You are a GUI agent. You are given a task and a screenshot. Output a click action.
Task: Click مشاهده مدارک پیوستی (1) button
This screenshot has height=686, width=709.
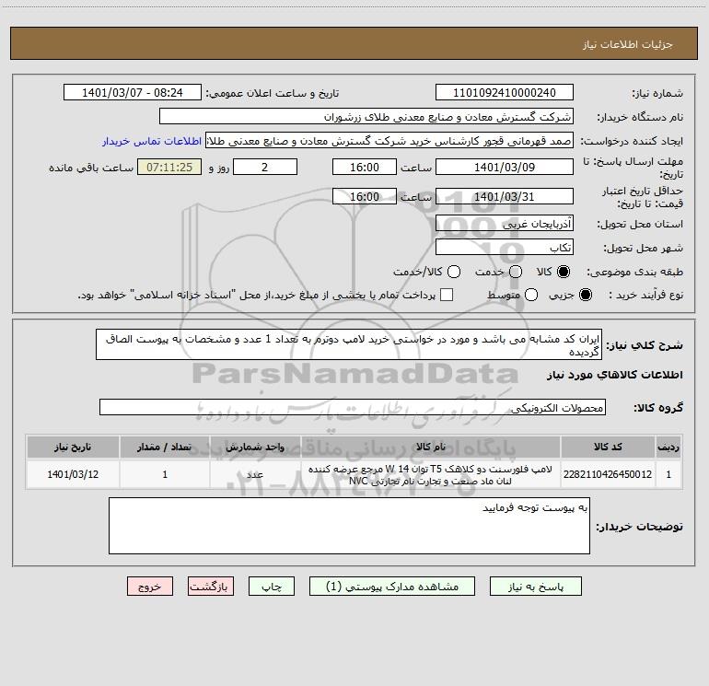click(392, 587)
